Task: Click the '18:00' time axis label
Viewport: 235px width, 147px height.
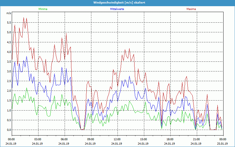Action: (170, 139)
